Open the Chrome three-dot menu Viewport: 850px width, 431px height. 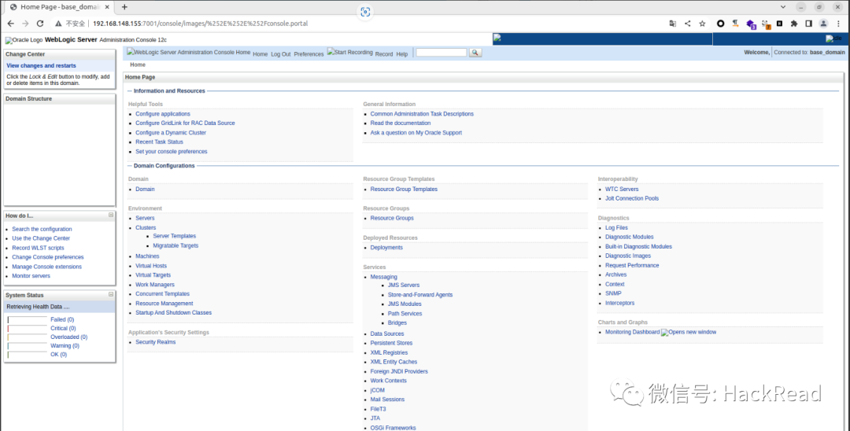[839, 24]
